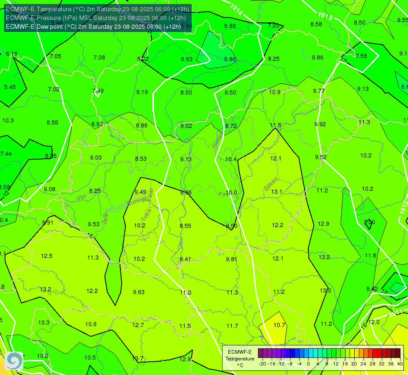
Task: Click the 13.3 dew point value
Action: pyautogui.click(x=44, y=322)
